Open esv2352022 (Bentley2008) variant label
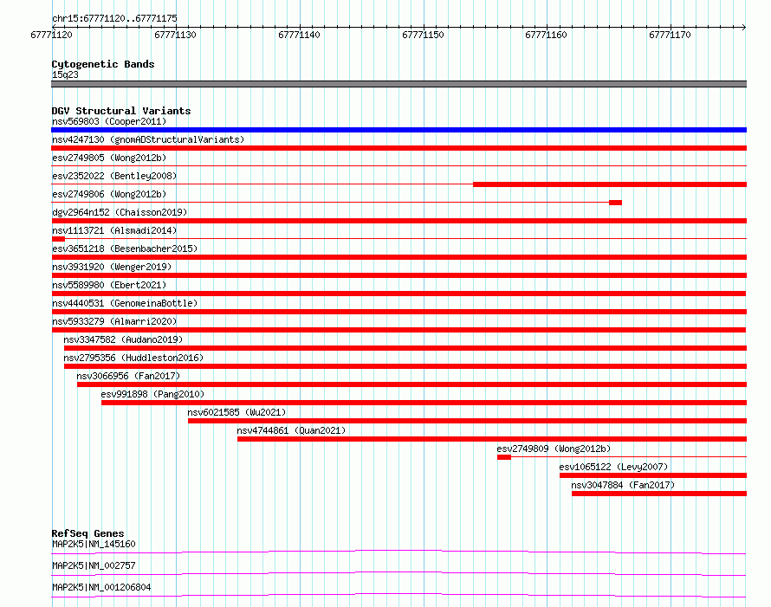771x607 pixels. (114, 176)
